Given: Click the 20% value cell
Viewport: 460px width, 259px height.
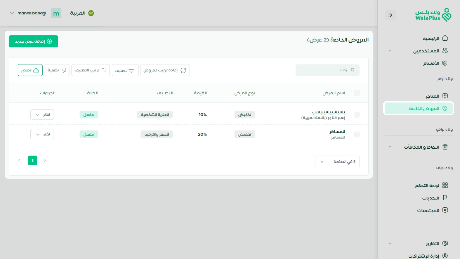Looking at the screenshot, I should [202, 134].
